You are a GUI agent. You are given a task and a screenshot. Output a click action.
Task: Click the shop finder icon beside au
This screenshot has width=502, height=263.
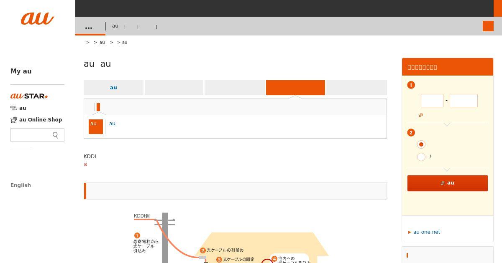pyautogui.click(x=14, y=108)
